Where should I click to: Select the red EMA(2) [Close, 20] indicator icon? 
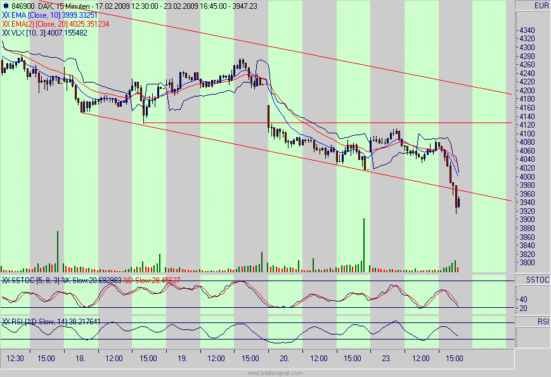5,22
